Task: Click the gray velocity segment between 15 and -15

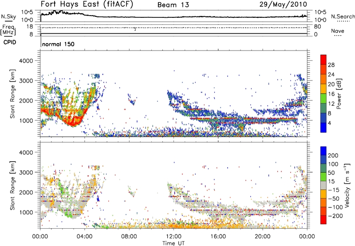Action: point(323,185)
